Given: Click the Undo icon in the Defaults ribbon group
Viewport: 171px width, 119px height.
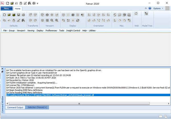Looking at the screenshot, I should click(9, 20).
